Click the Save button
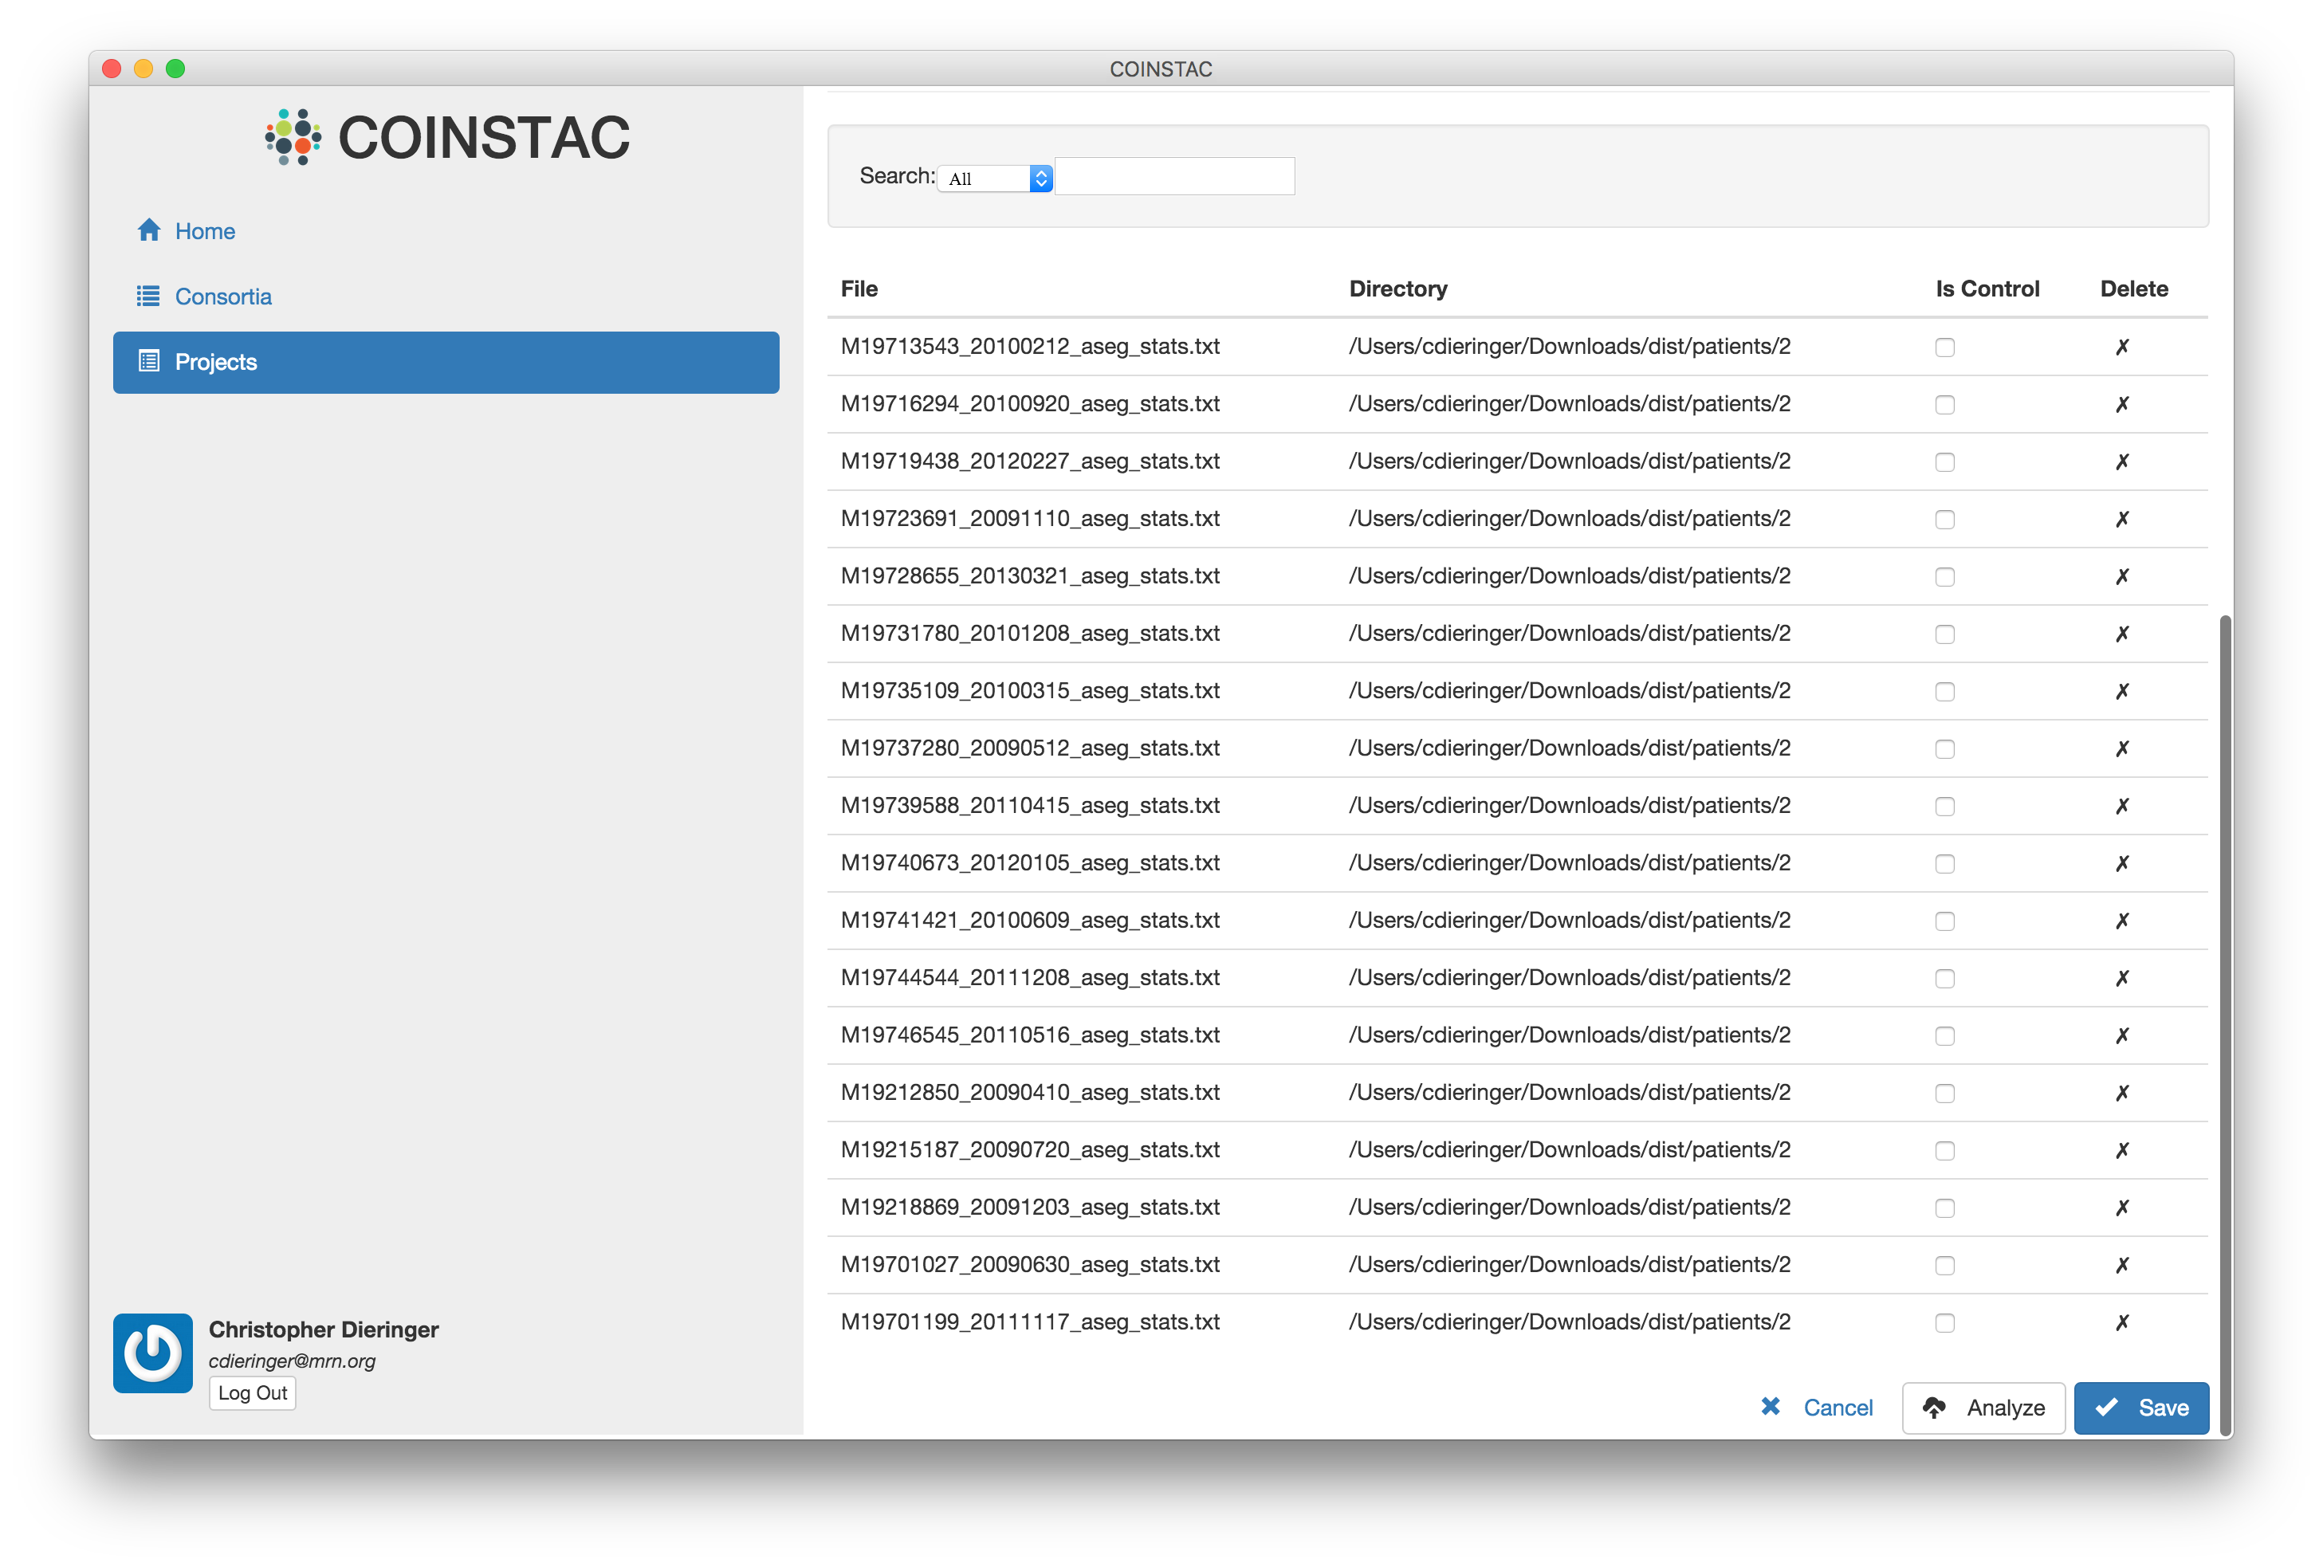Viewport: 2323px width, 1567px height. pos(2141,1408)
